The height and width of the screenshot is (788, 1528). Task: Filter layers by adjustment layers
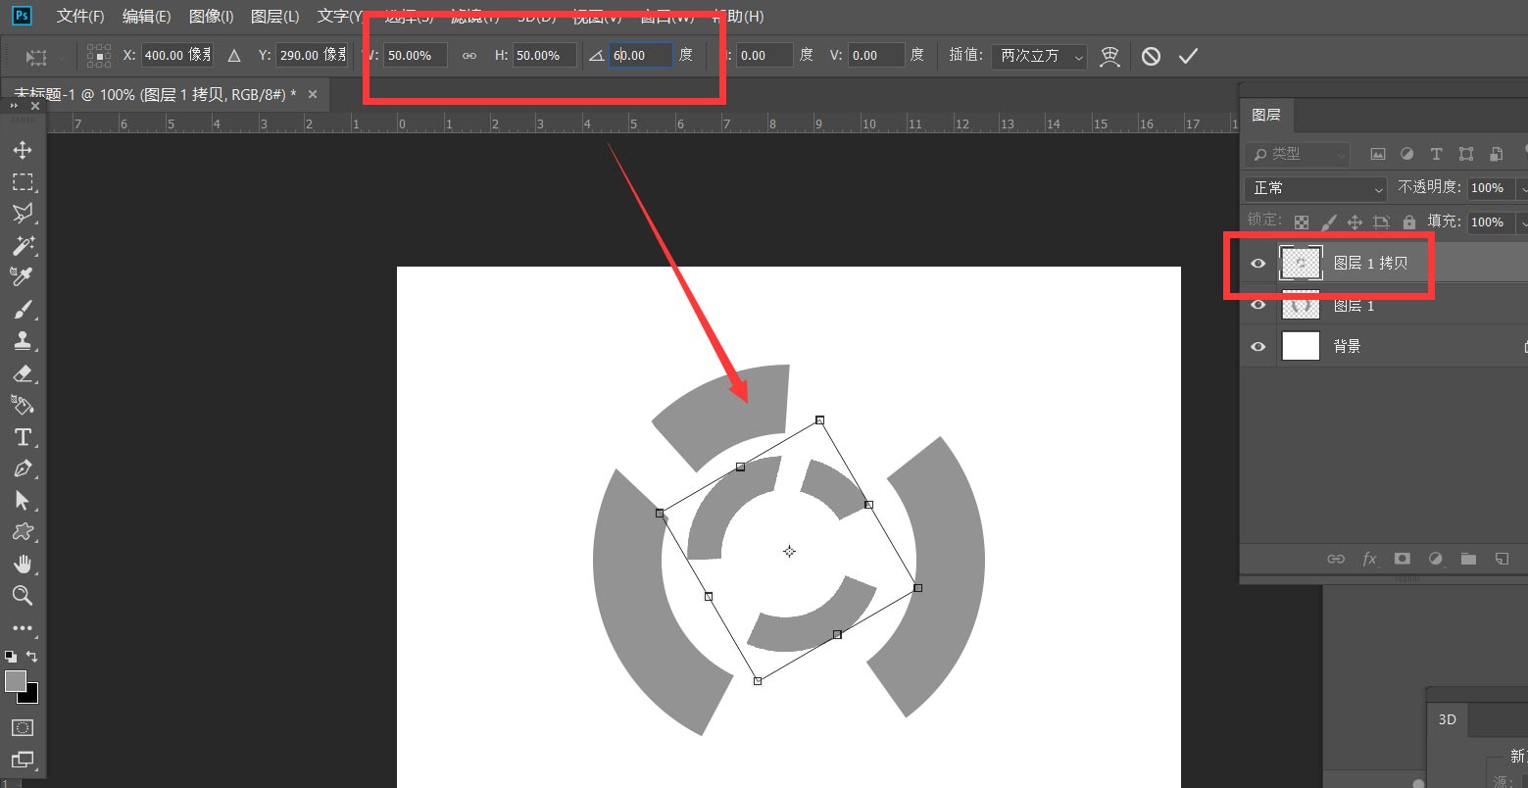pyautogui.click(x=1406, y=154)
